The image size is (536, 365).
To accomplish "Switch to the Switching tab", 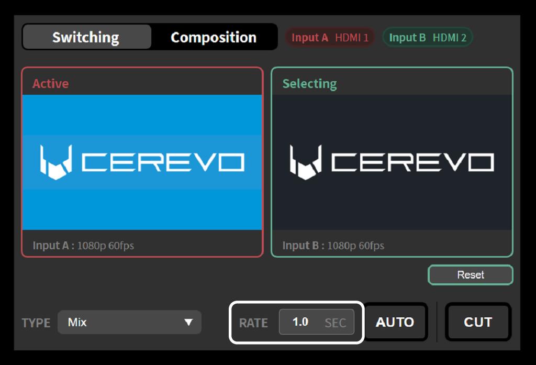I will [x=86, y=37].
